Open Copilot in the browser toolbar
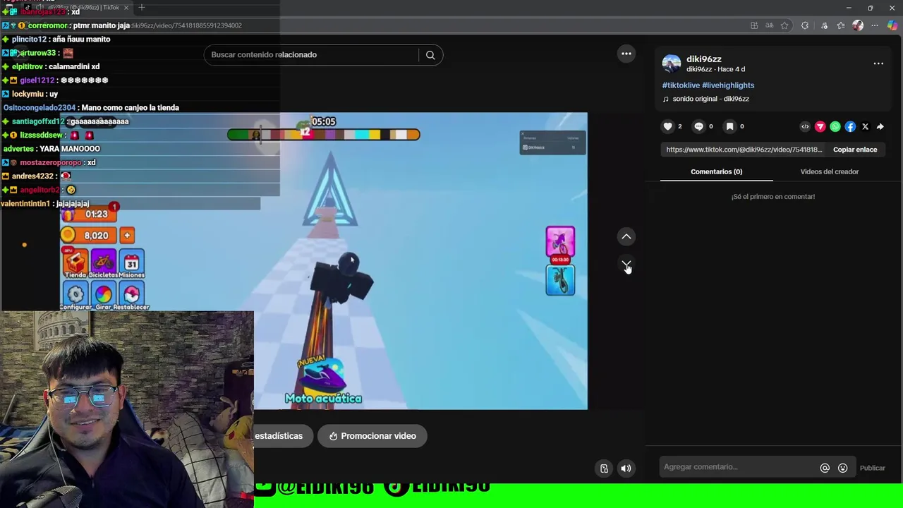This screenshot has height=508, width=903. [892, 25]
